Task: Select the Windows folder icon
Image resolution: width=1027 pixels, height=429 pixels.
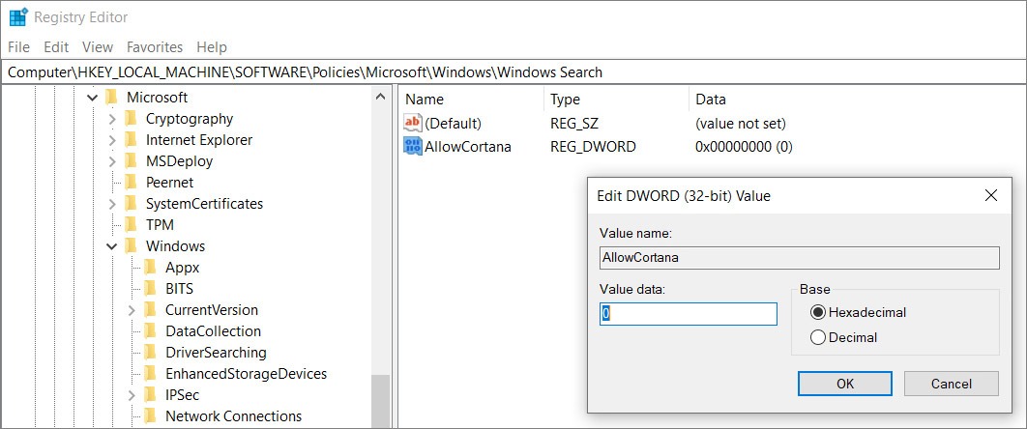Action: 131,245
